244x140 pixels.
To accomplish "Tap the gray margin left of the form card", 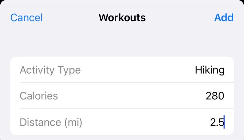I will pyautogui.click(x=5, y=96).
